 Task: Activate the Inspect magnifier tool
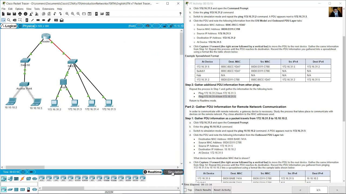pyautogui.click(x=9, y=20)
